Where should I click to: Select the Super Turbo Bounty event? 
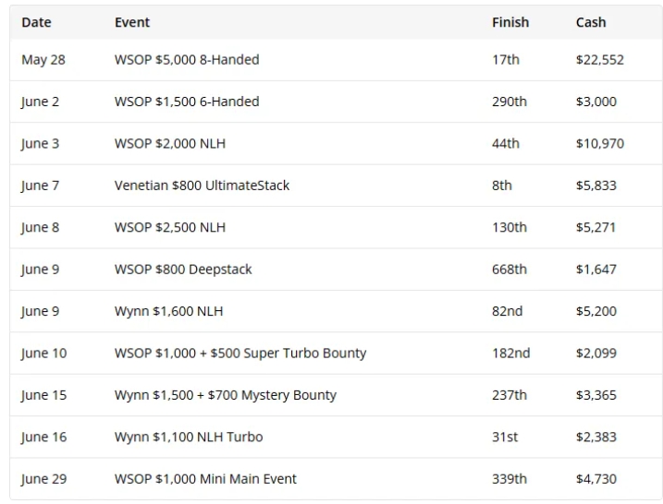[x=240, y=354]
